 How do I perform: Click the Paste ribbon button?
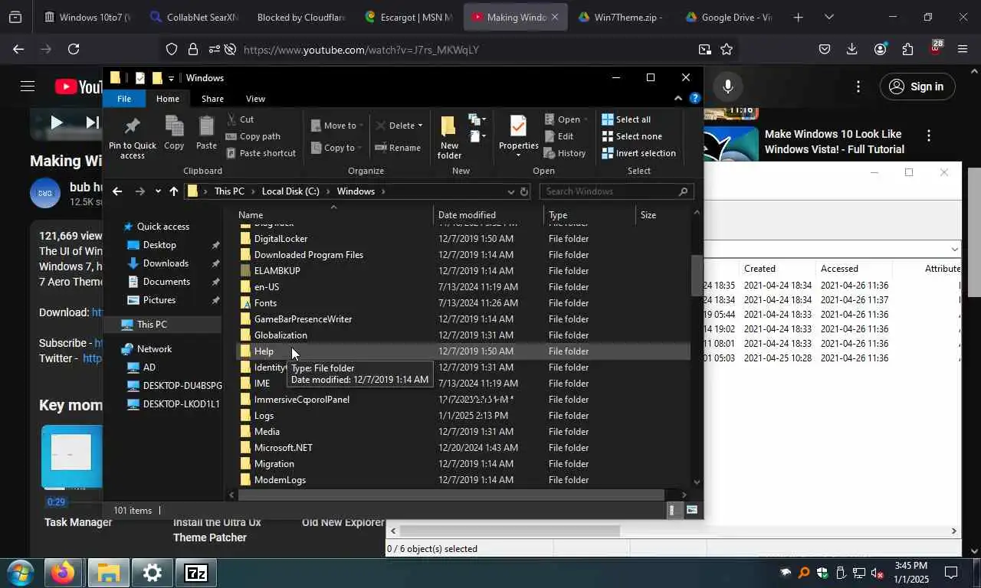pyautogui.click(x=206, y=133)
